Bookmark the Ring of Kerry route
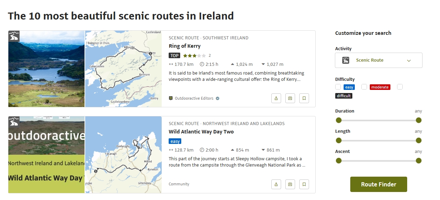Image resolution: width=440 pixels, height=200 pixels. 304,98
